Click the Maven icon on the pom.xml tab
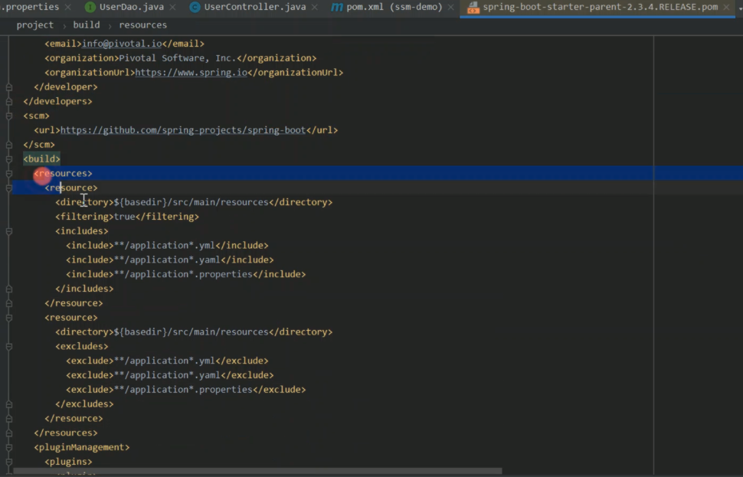Viewport: 743px width, 477px height. pyautogui.click(x=335, y=7)
